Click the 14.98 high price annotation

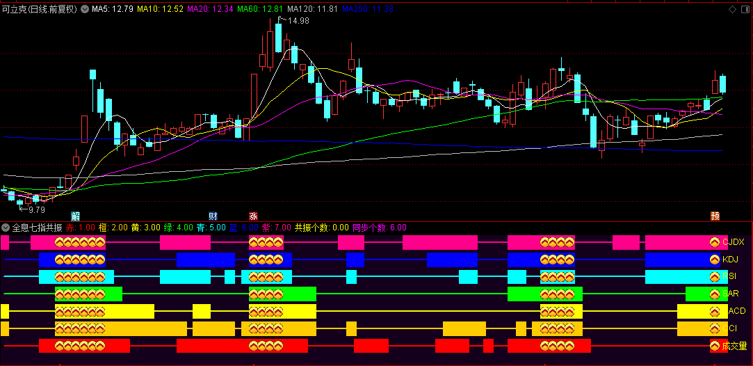(298, 20)
